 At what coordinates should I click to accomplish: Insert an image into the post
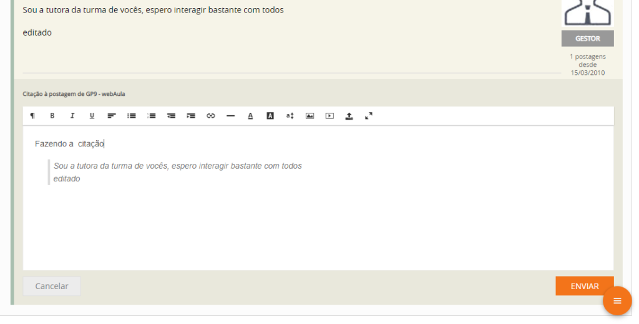(310, 116)
